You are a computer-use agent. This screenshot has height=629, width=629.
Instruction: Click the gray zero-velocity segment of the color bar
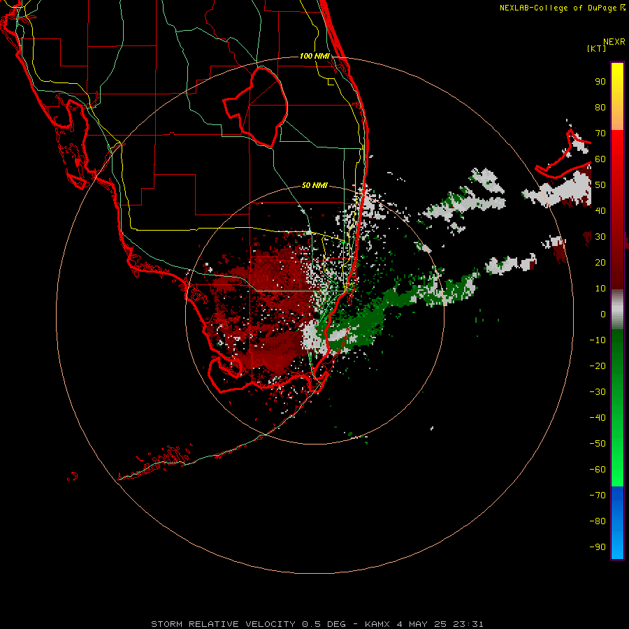tap(617, 310)
